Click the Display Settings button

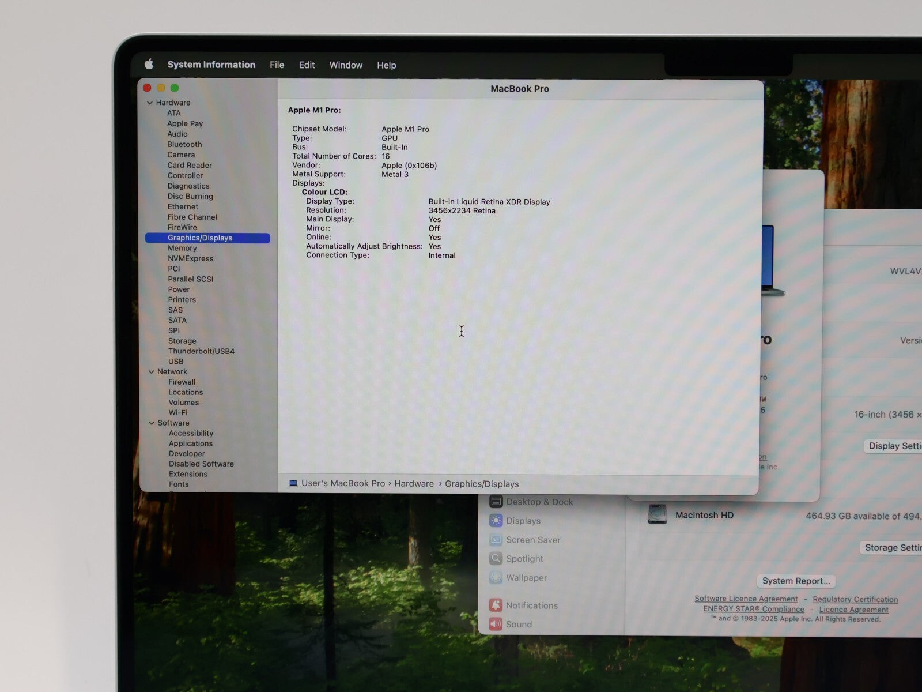893,446
